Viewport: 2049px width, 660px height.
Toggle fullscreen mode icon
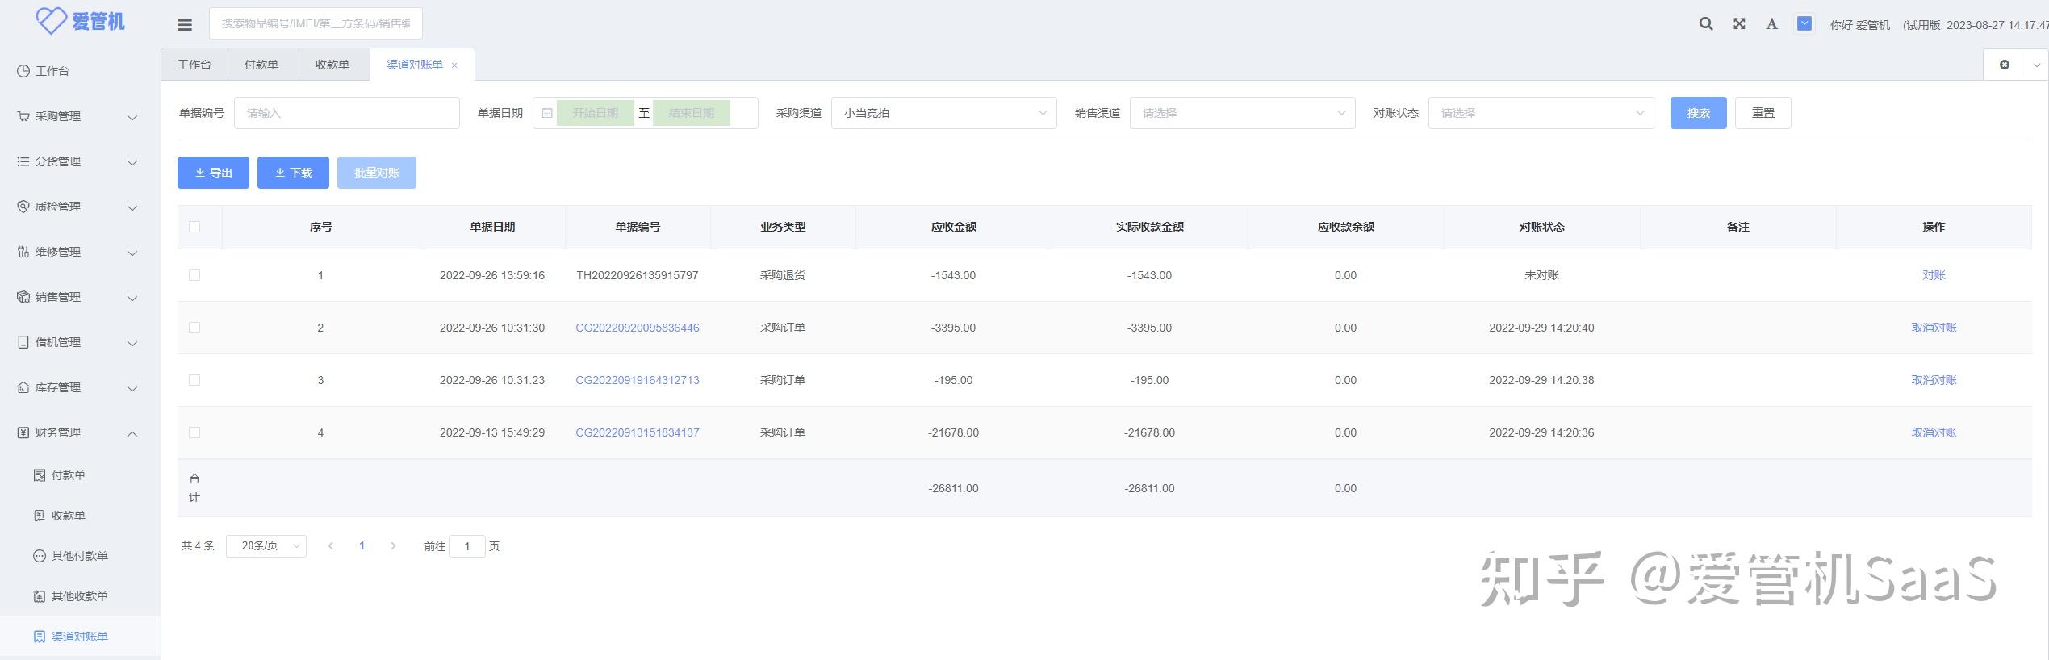[x=1739, y=24]
